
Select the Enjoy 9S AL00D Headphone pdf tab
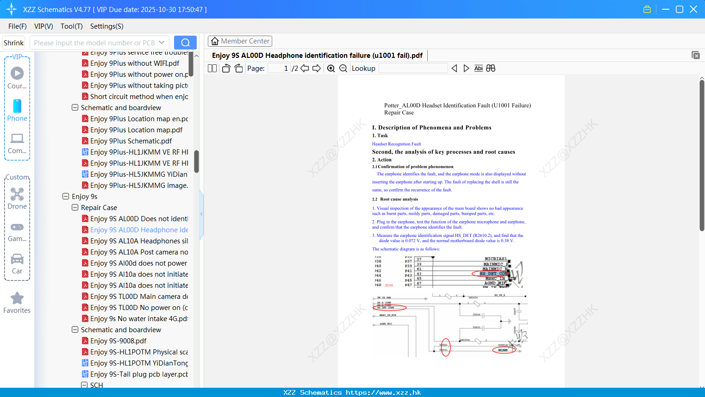click(x=317, y=56)
